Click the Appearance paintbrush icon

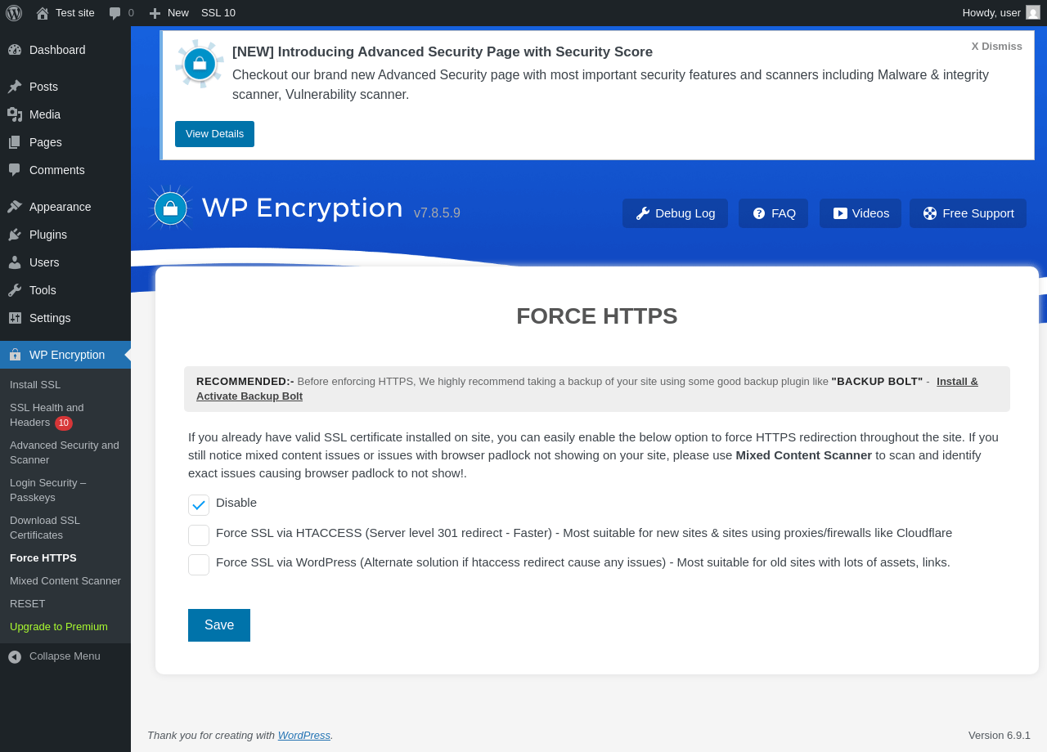15,207
